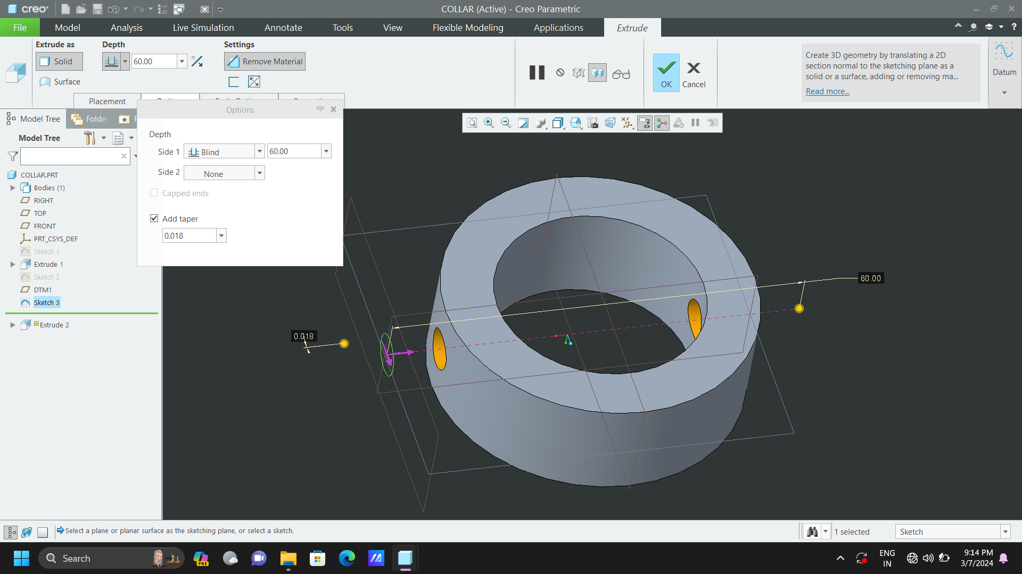This screenshot has width=1022, height=574.
Task: Toggle Remove Material setting
Action: 265,62
